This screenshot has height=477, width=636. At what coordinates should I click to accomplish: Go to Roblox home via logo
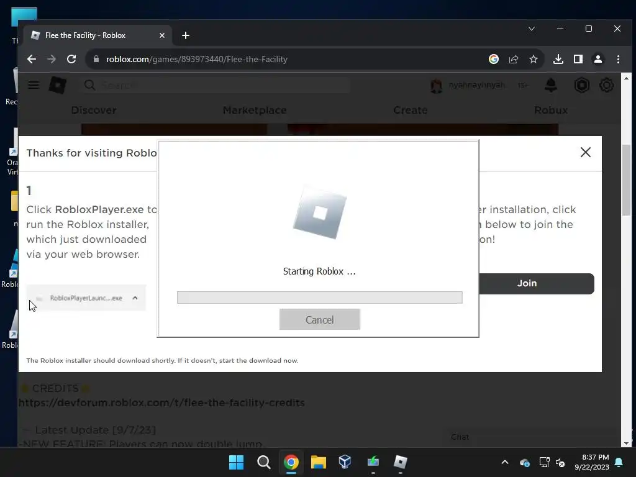(58, 85)
